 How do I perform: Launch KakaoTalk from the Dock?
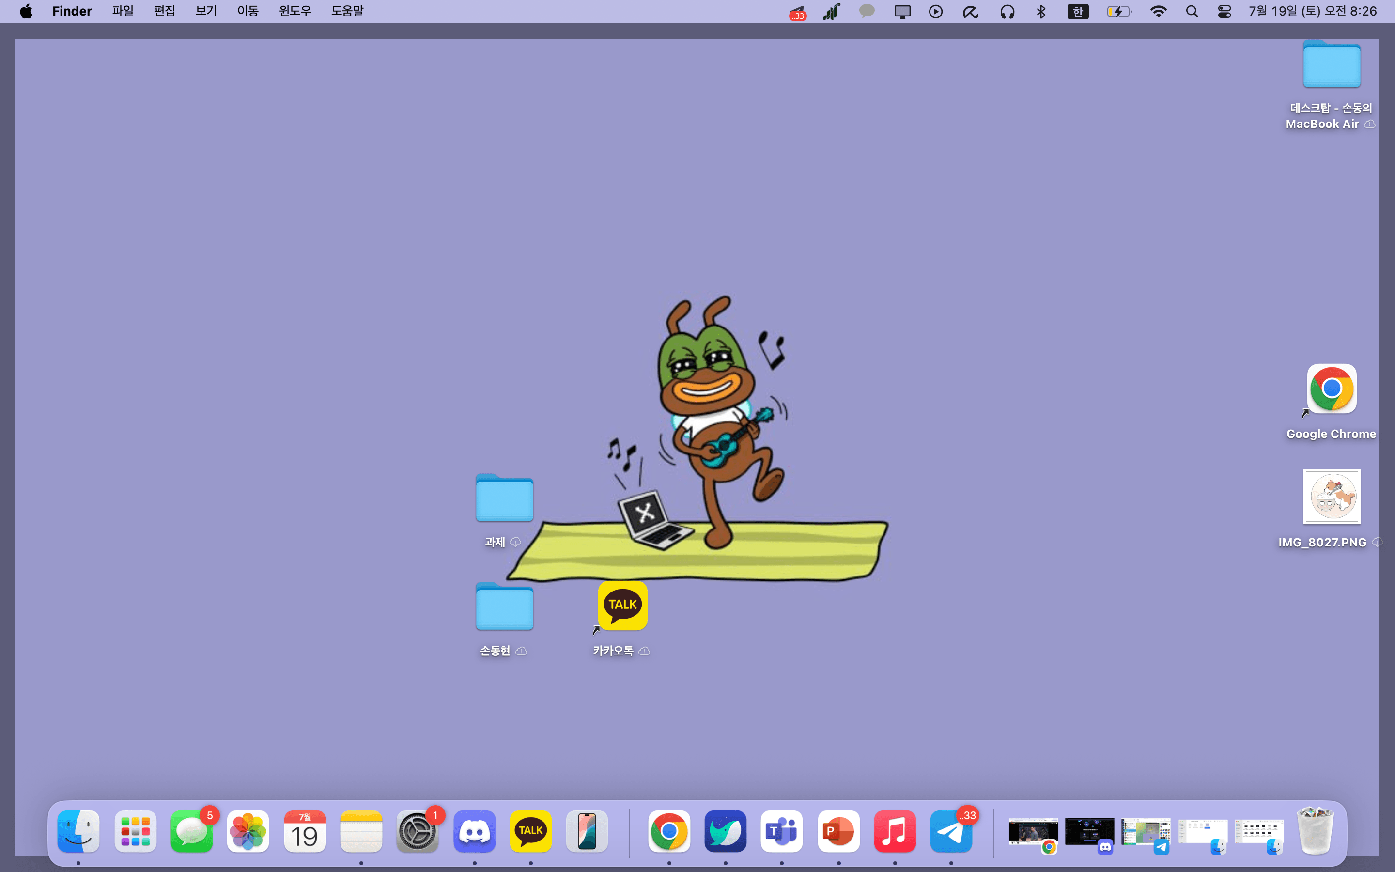pos(530,831)
